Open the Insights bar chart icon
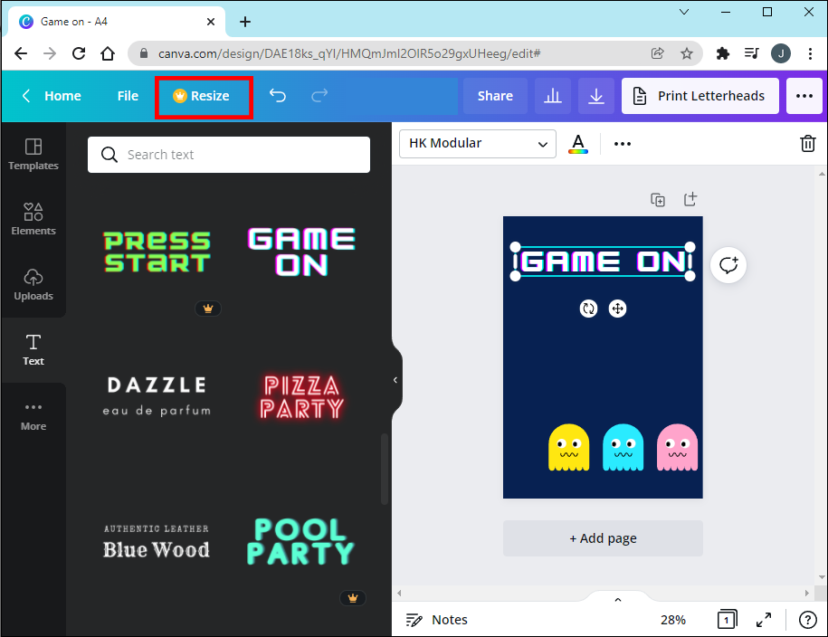The image size is (828, 637). point(553,96)
